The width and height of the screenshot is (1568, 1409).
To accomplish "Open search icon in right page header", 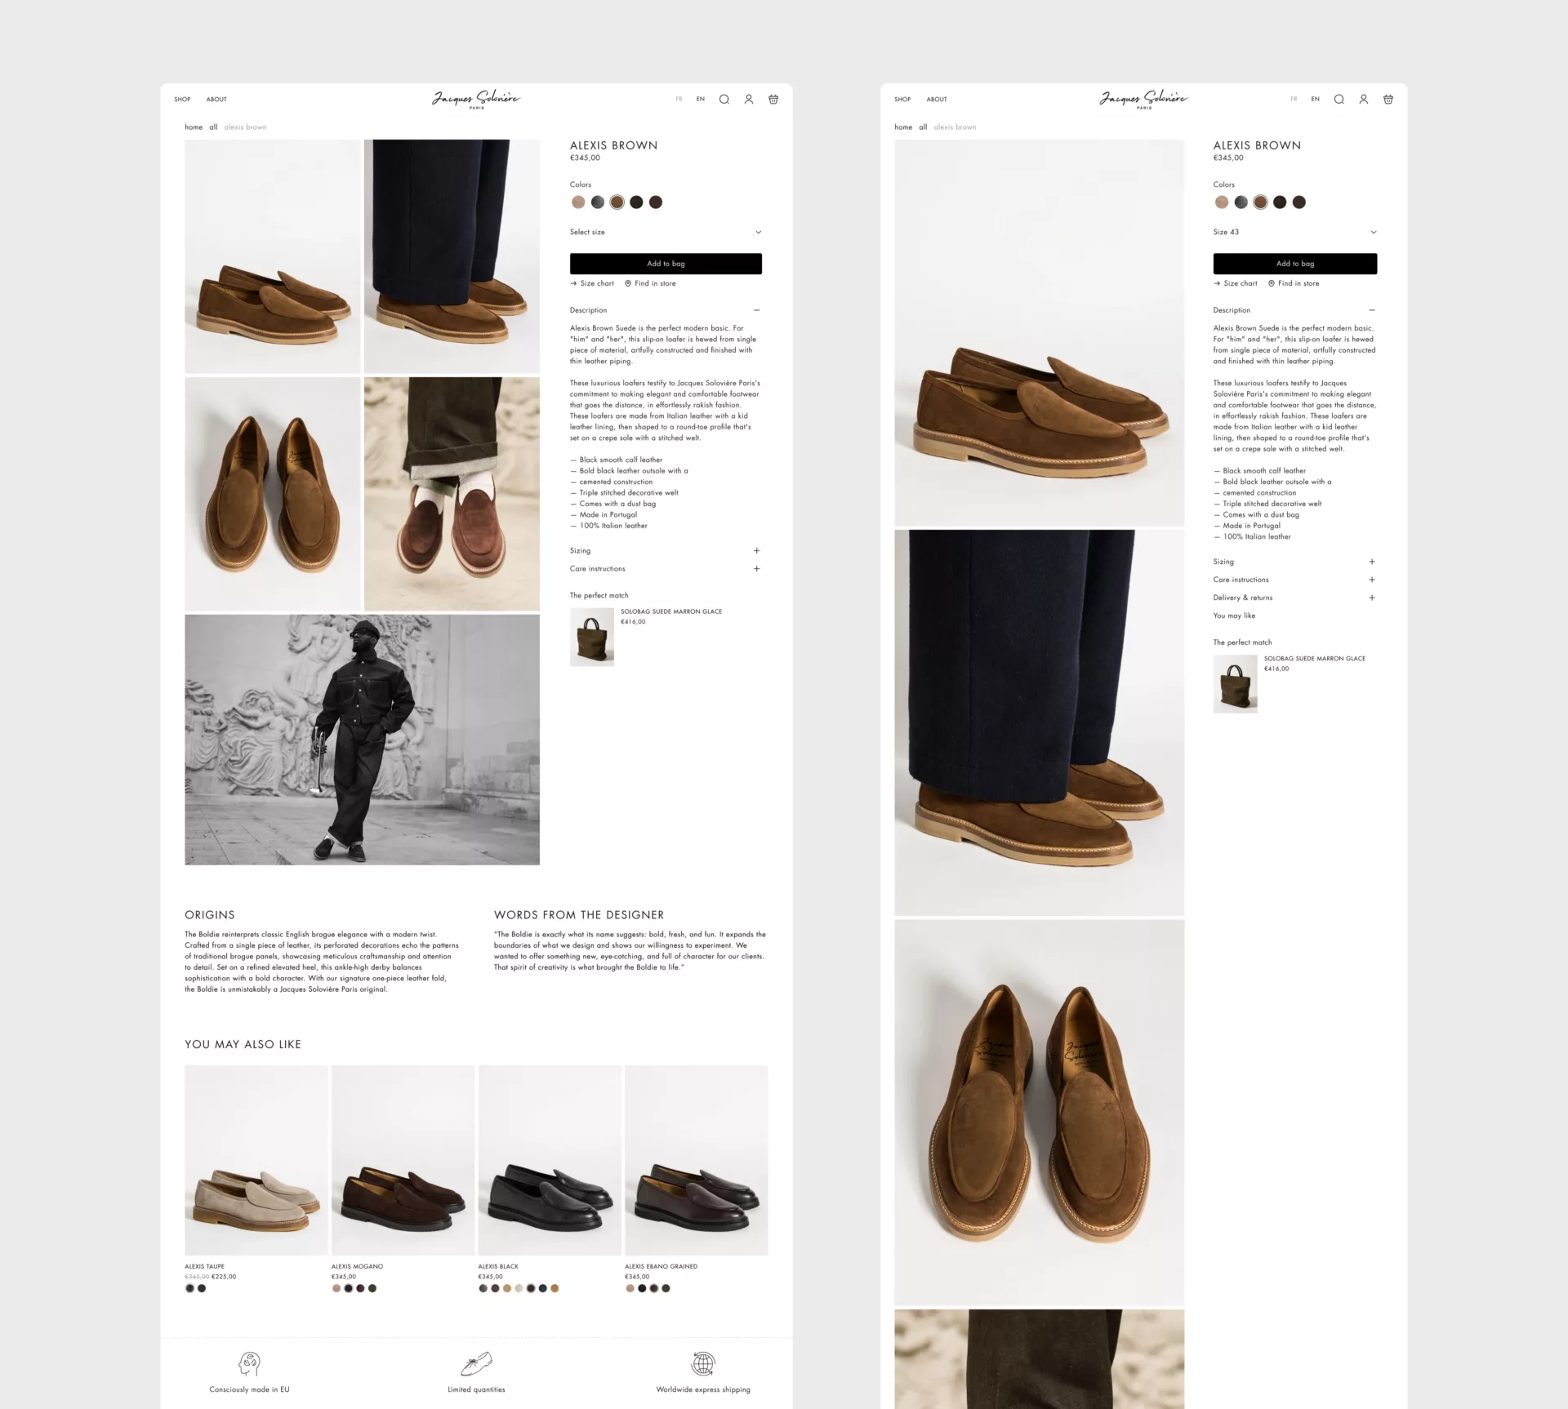I will click(1339, 100).
